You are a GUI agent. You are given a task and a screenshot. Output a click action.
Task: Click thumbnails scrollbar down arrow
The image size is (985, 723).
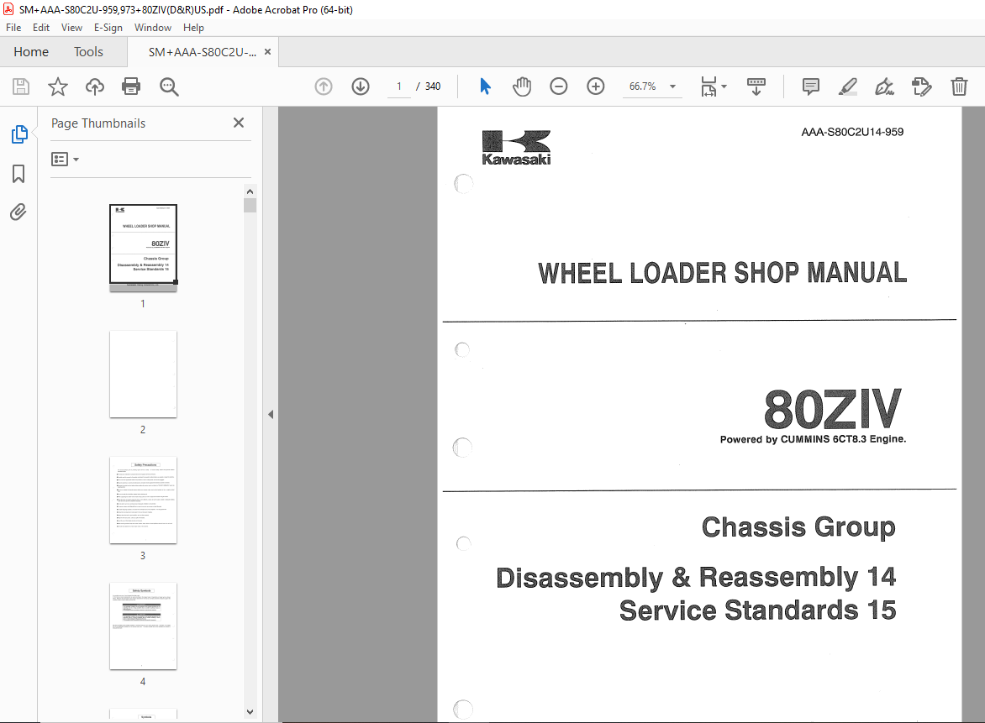coord(250,712)
